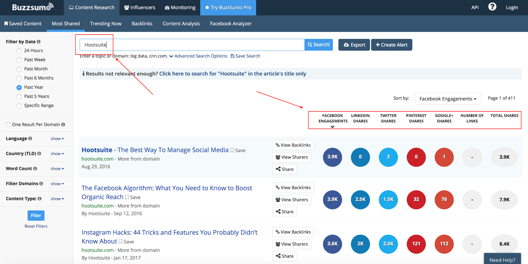Open Content Analysis sub-tab

181,24
